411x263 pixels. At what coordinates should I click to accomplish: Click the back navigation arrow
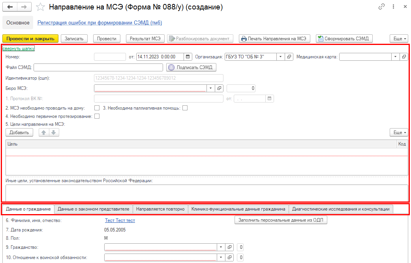(10, 7)
